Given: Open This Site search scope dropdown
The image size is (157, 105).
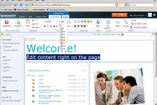Looking at the screenshot, I should click(x=122, y=34).
